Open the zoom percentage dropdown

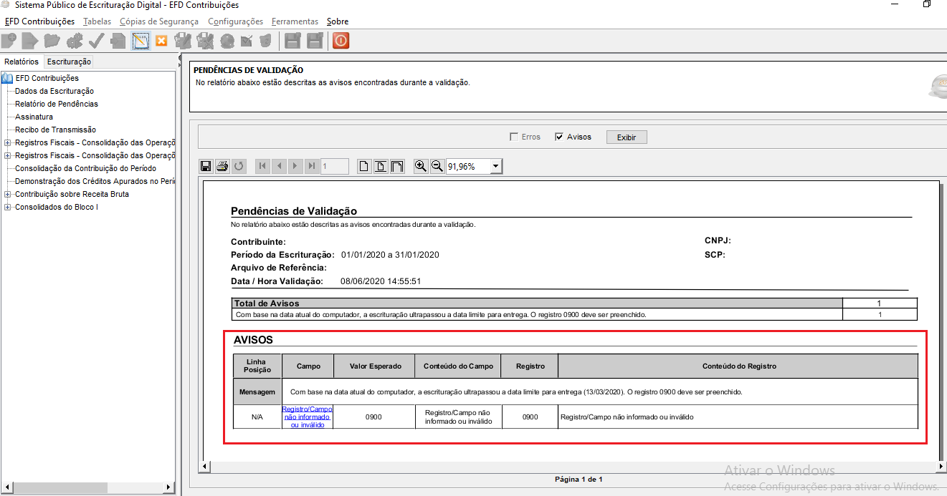coord(495,167)
